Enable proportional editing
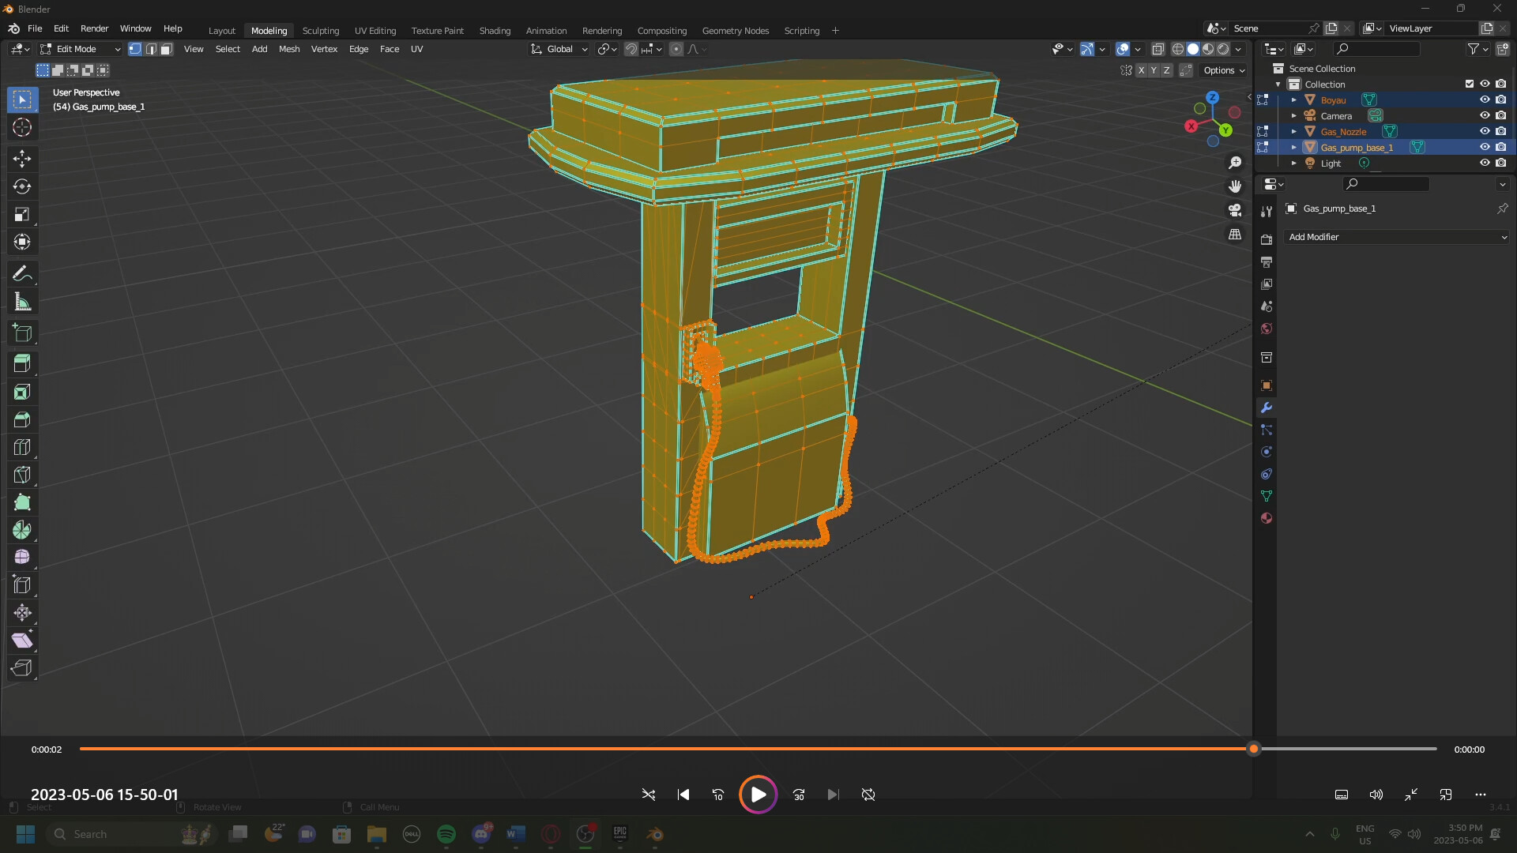 [x=676, y=49]
